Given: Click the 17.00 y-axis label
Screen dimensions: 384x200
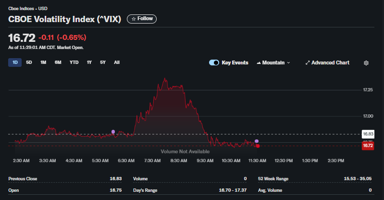Looking at the screenshot, I should pos(368,116).
